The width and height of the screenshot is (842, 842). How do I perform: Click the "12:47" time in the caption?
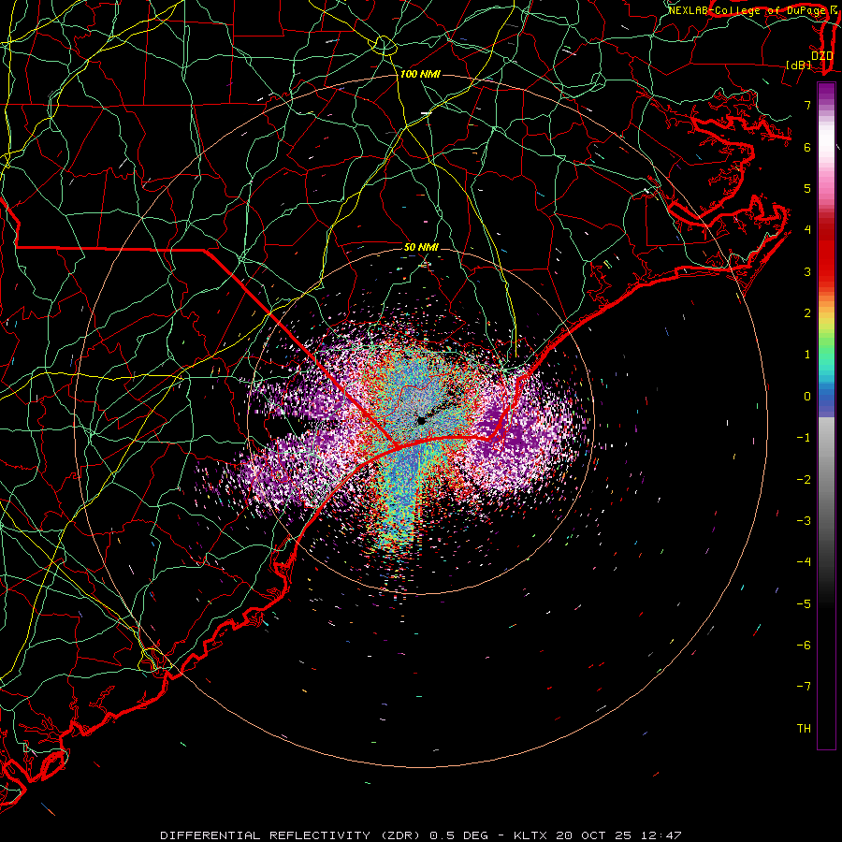(x=662, y=835)
